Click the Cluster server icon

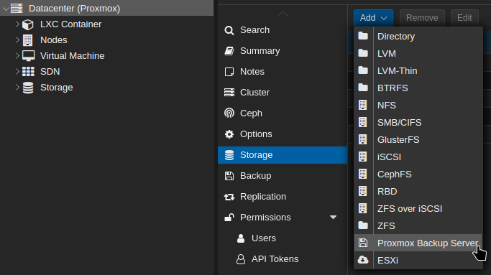229,93
